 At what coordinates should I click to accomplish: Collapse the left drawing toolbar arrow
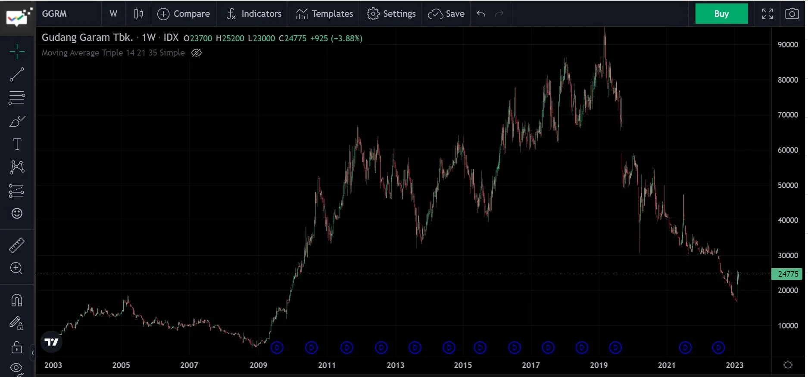click(x=32, y=353)
